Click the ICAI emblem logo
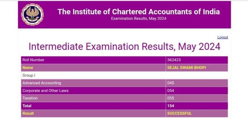248x119 pixels. (32, 15)
